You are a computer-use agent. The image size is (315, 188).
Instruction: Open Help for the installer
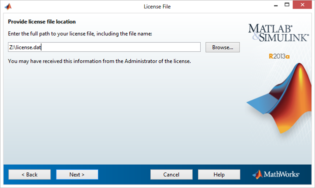tap(219, 175)
